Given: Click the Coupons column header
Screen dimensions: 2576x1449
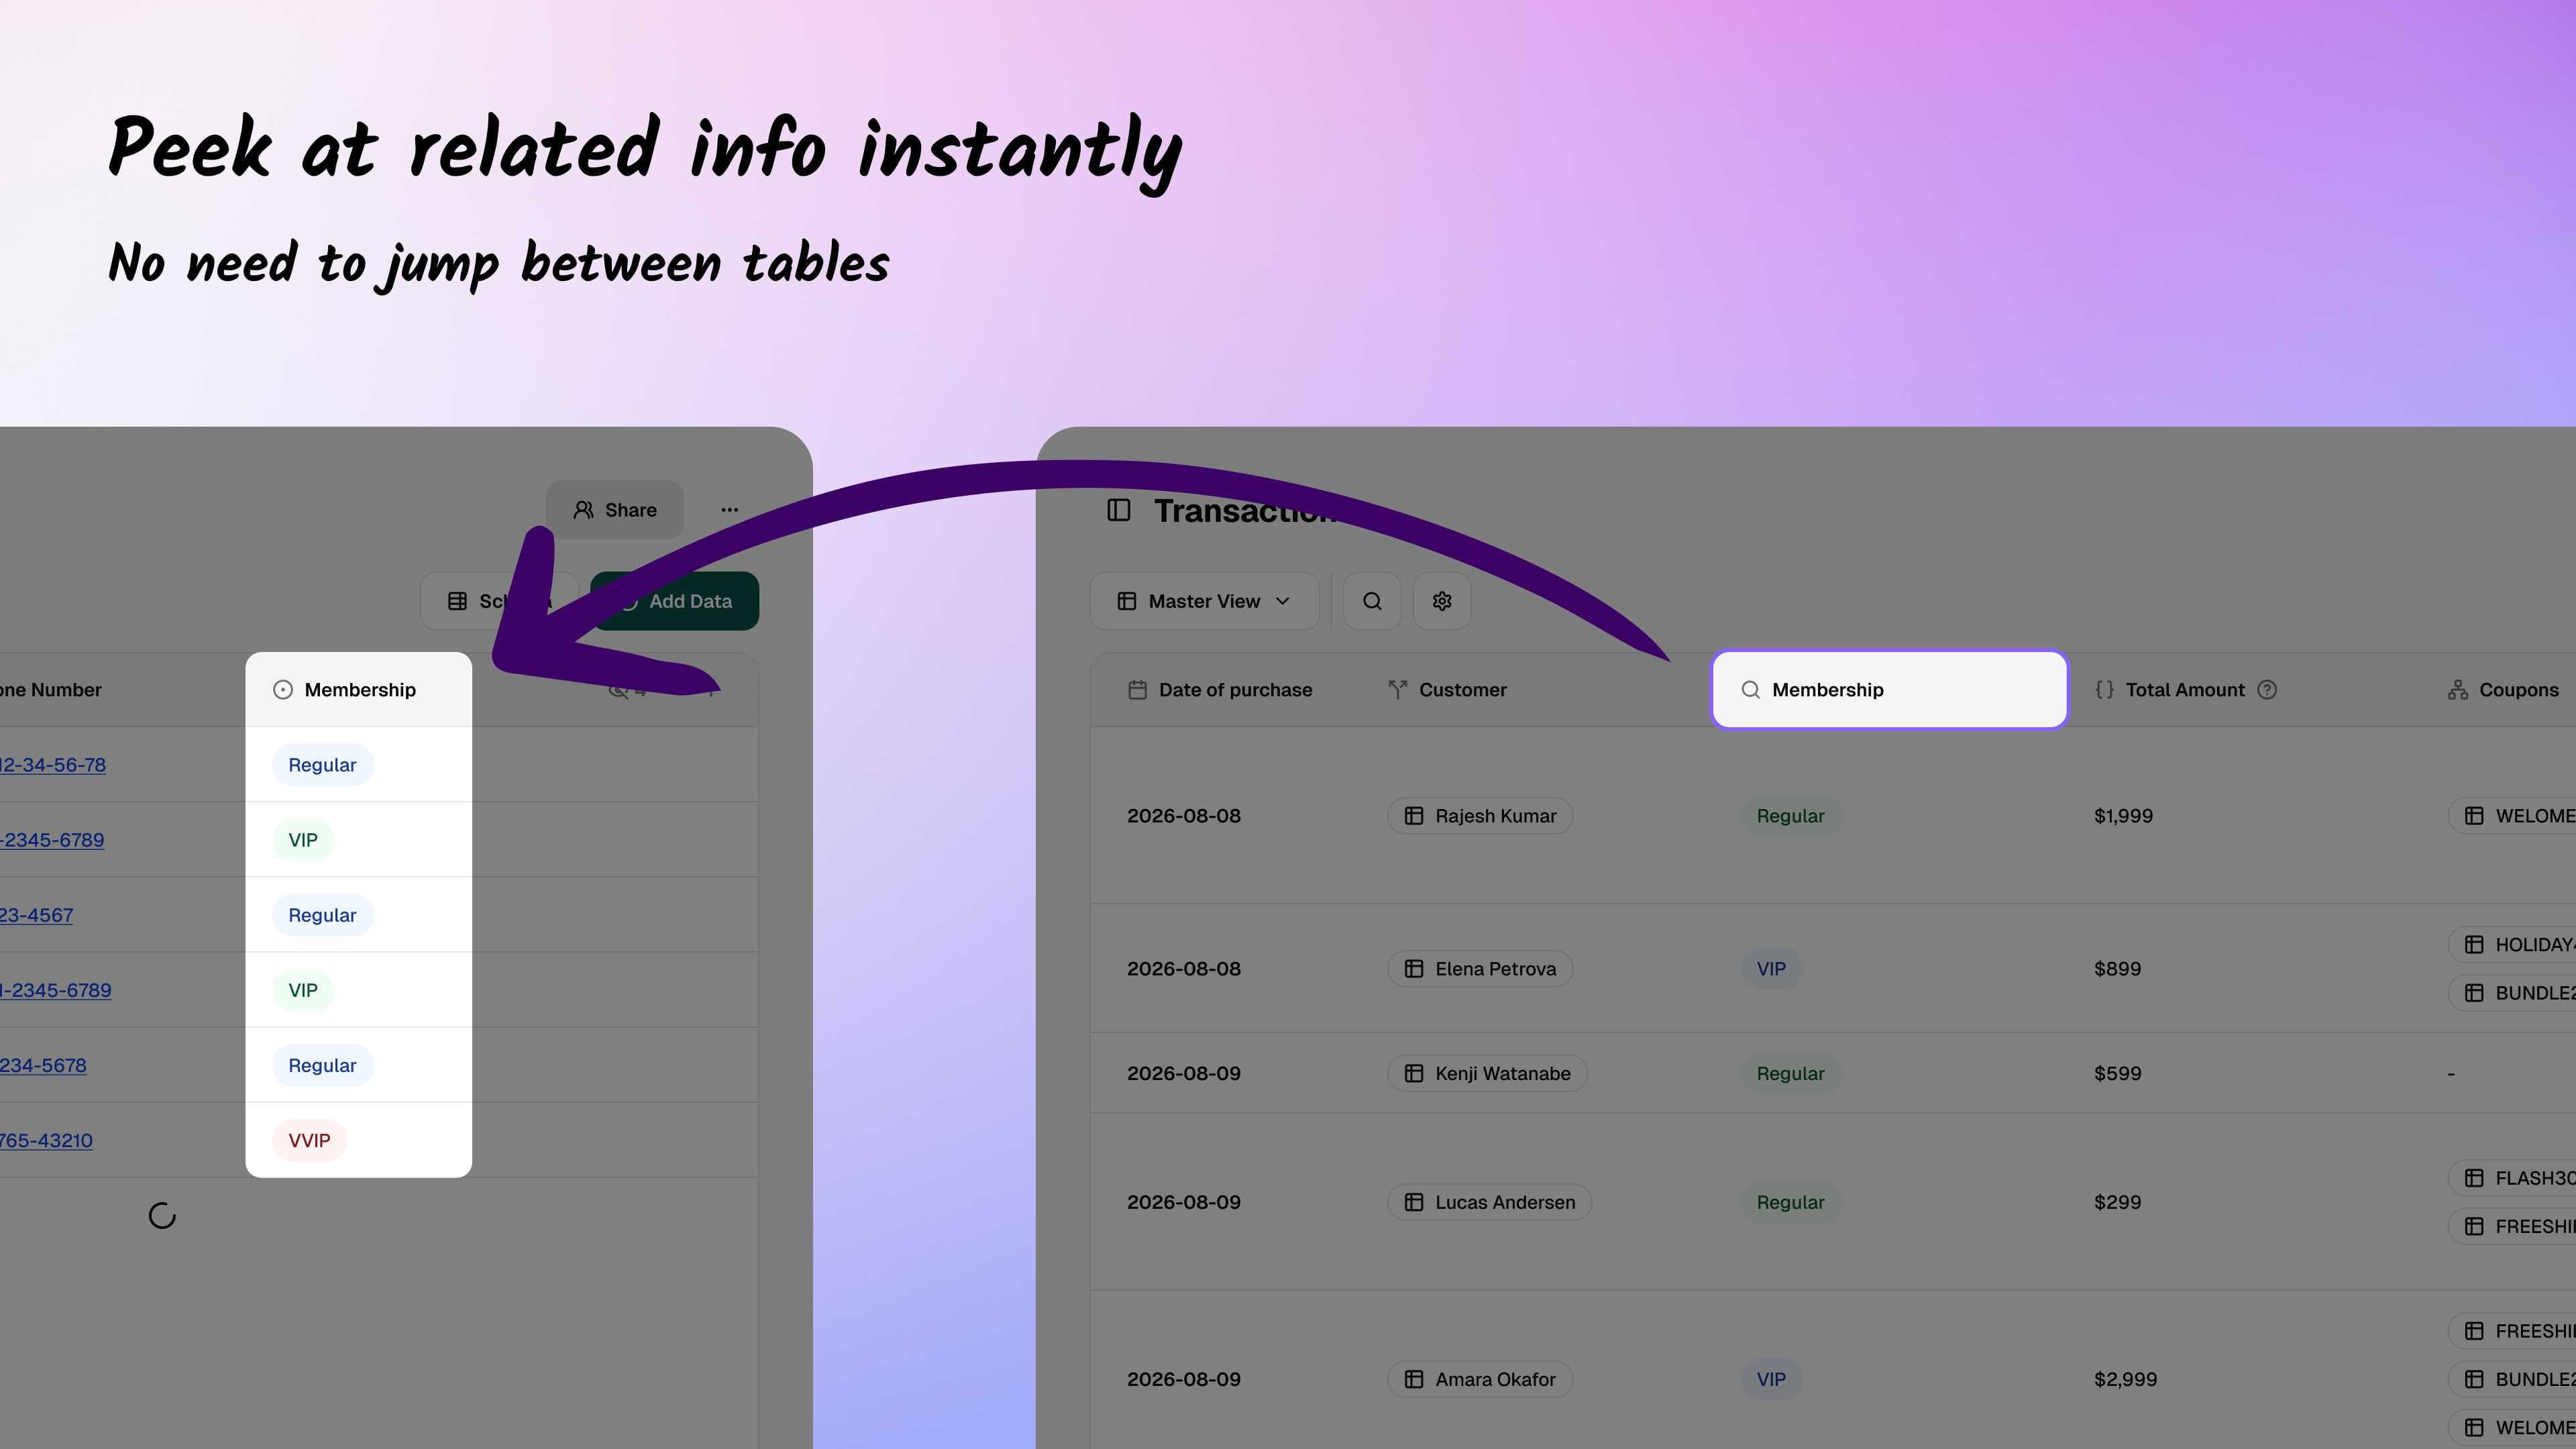Looking at the screenshot, I should tap(2503, 690).
